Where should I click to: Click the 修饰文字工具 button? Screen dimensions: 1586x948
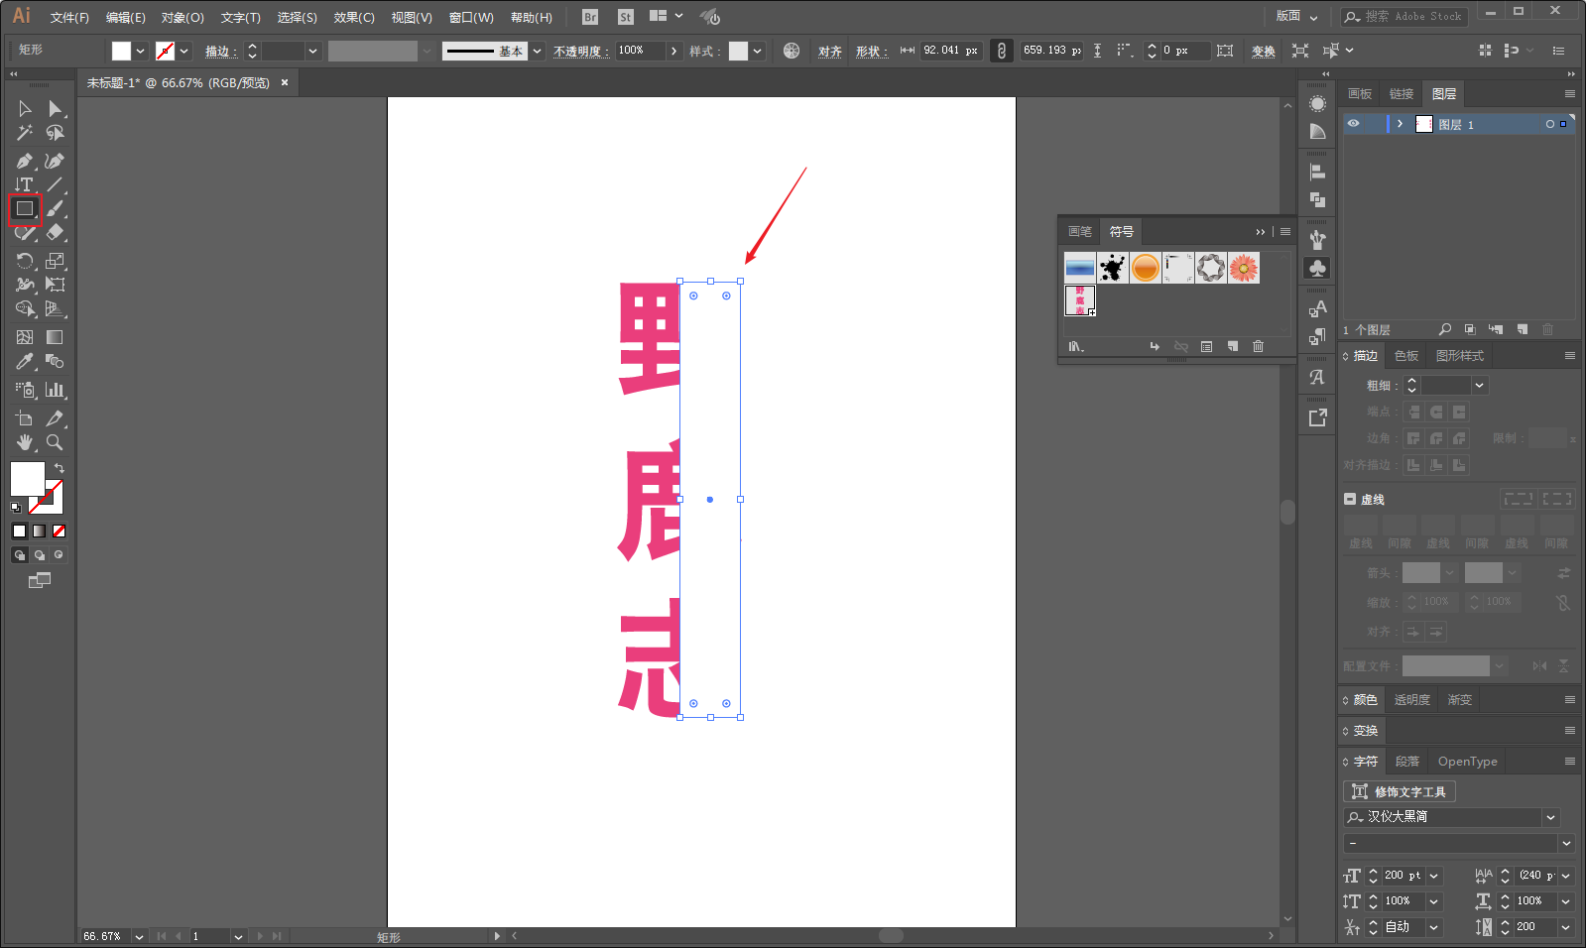coord(1400,791)
